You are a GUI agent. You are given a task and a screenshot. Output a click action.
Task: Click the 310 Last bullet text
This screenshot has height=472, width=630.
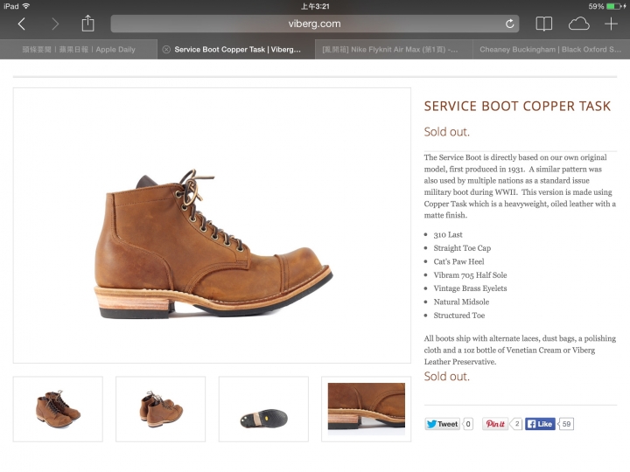point(448,235)
